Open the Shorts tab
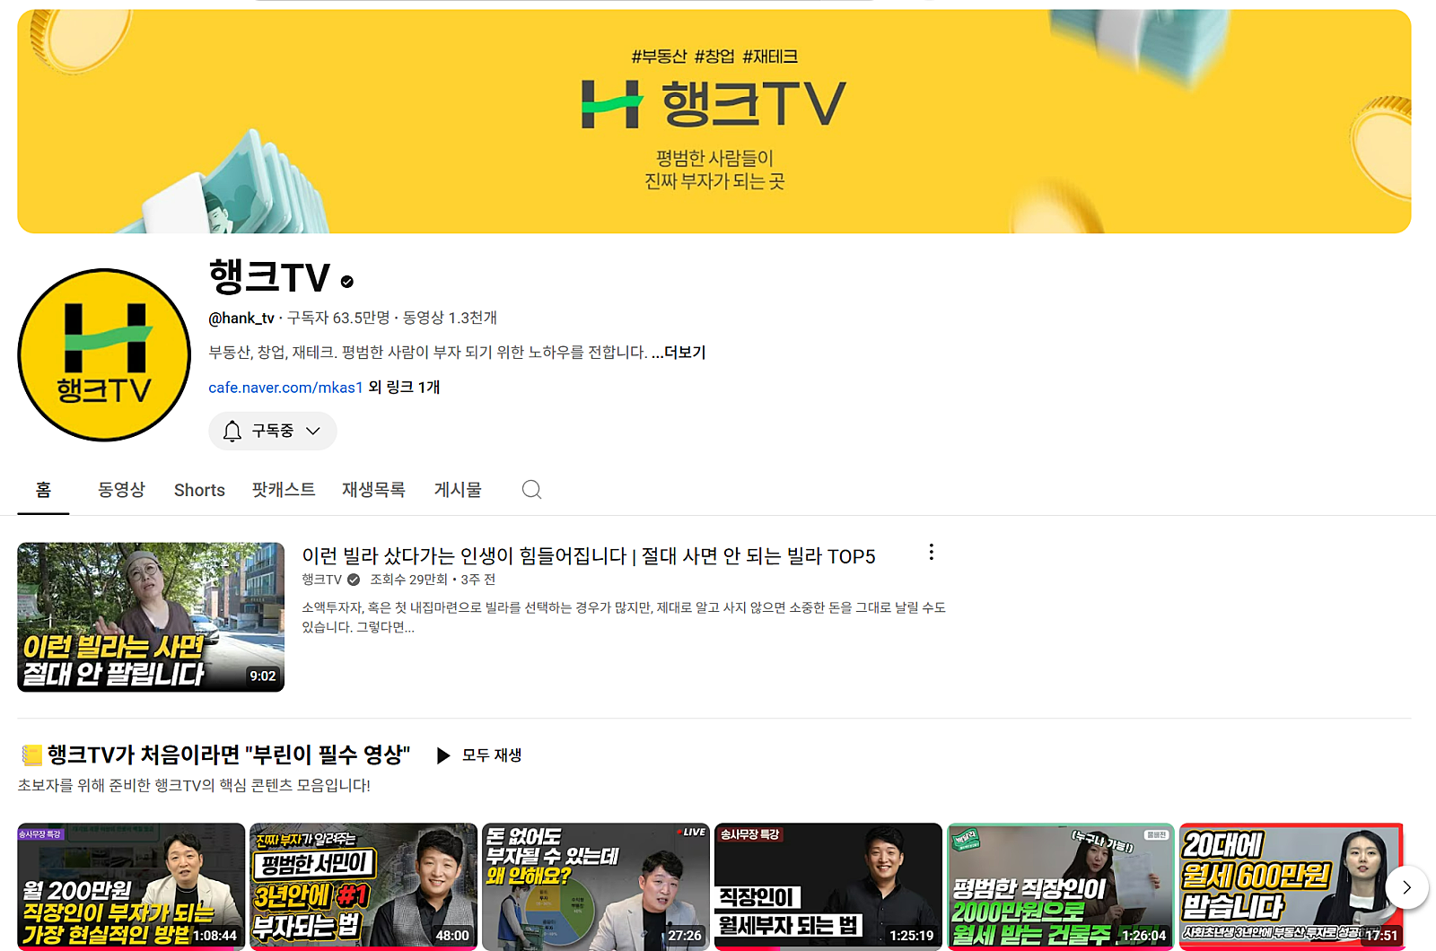This screenshot has height=951, width=1436. tap(199, 490)
